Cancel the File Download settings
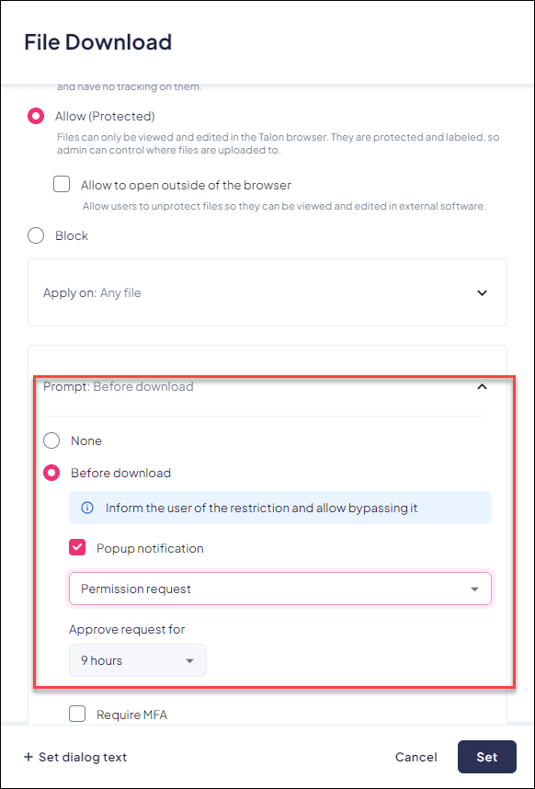535x789 pixels. [415, 757]
